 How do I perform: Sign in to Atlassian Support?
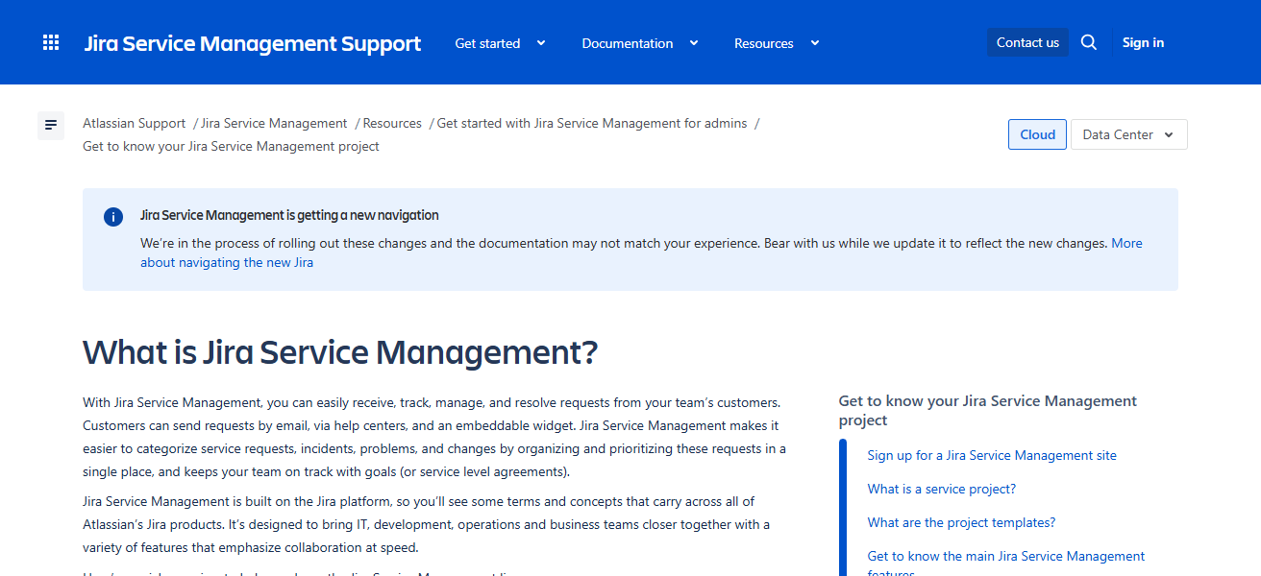[x=1143, y=42]
